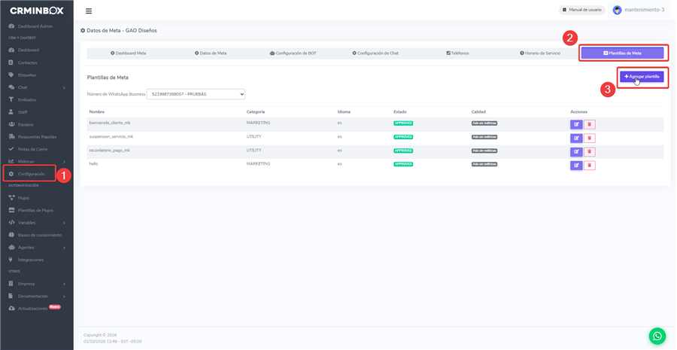
Task: Click the recordatorio_pago_mk template name
Action: coord(109,151)
